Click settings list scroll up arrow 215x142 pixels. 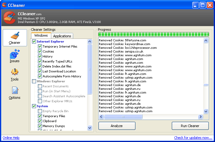pos(90,41)
